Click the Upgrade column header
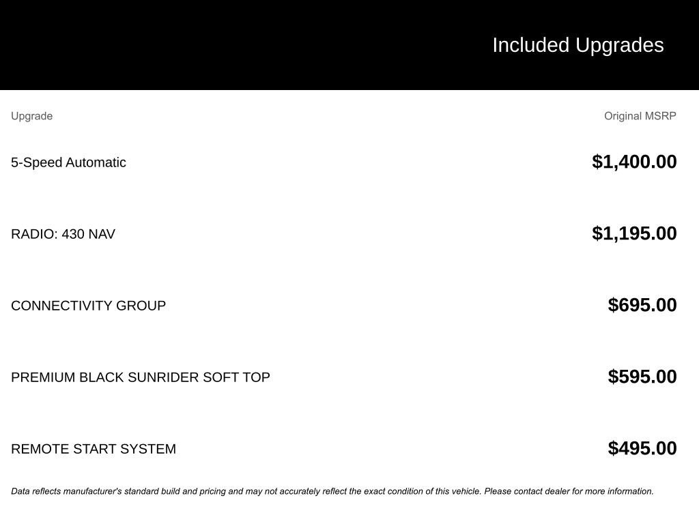This screenshot has height=524, width=699. pos(31,116)
